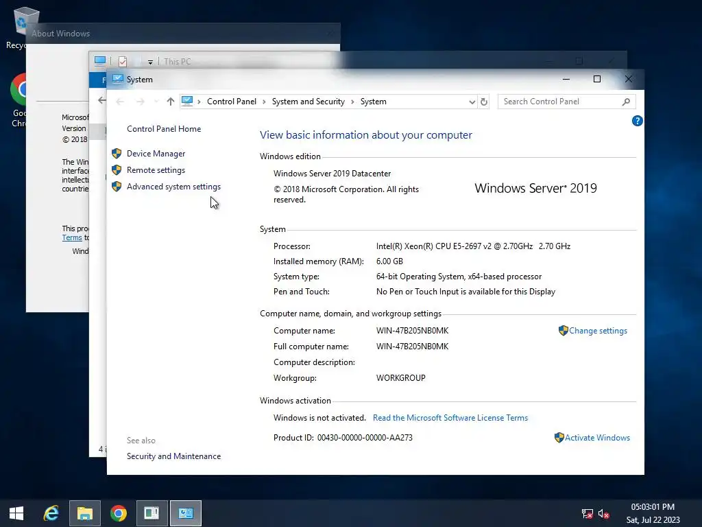Viewport: 702px width, 527px height.
Task: Expand chevron after Control Panel breadcrumb
Action: tap(264, 102)
